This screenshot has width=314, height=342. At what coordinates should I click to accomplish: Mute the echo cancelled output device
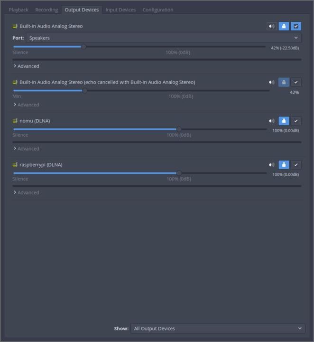pyautogui.click(x=271, y=82)
